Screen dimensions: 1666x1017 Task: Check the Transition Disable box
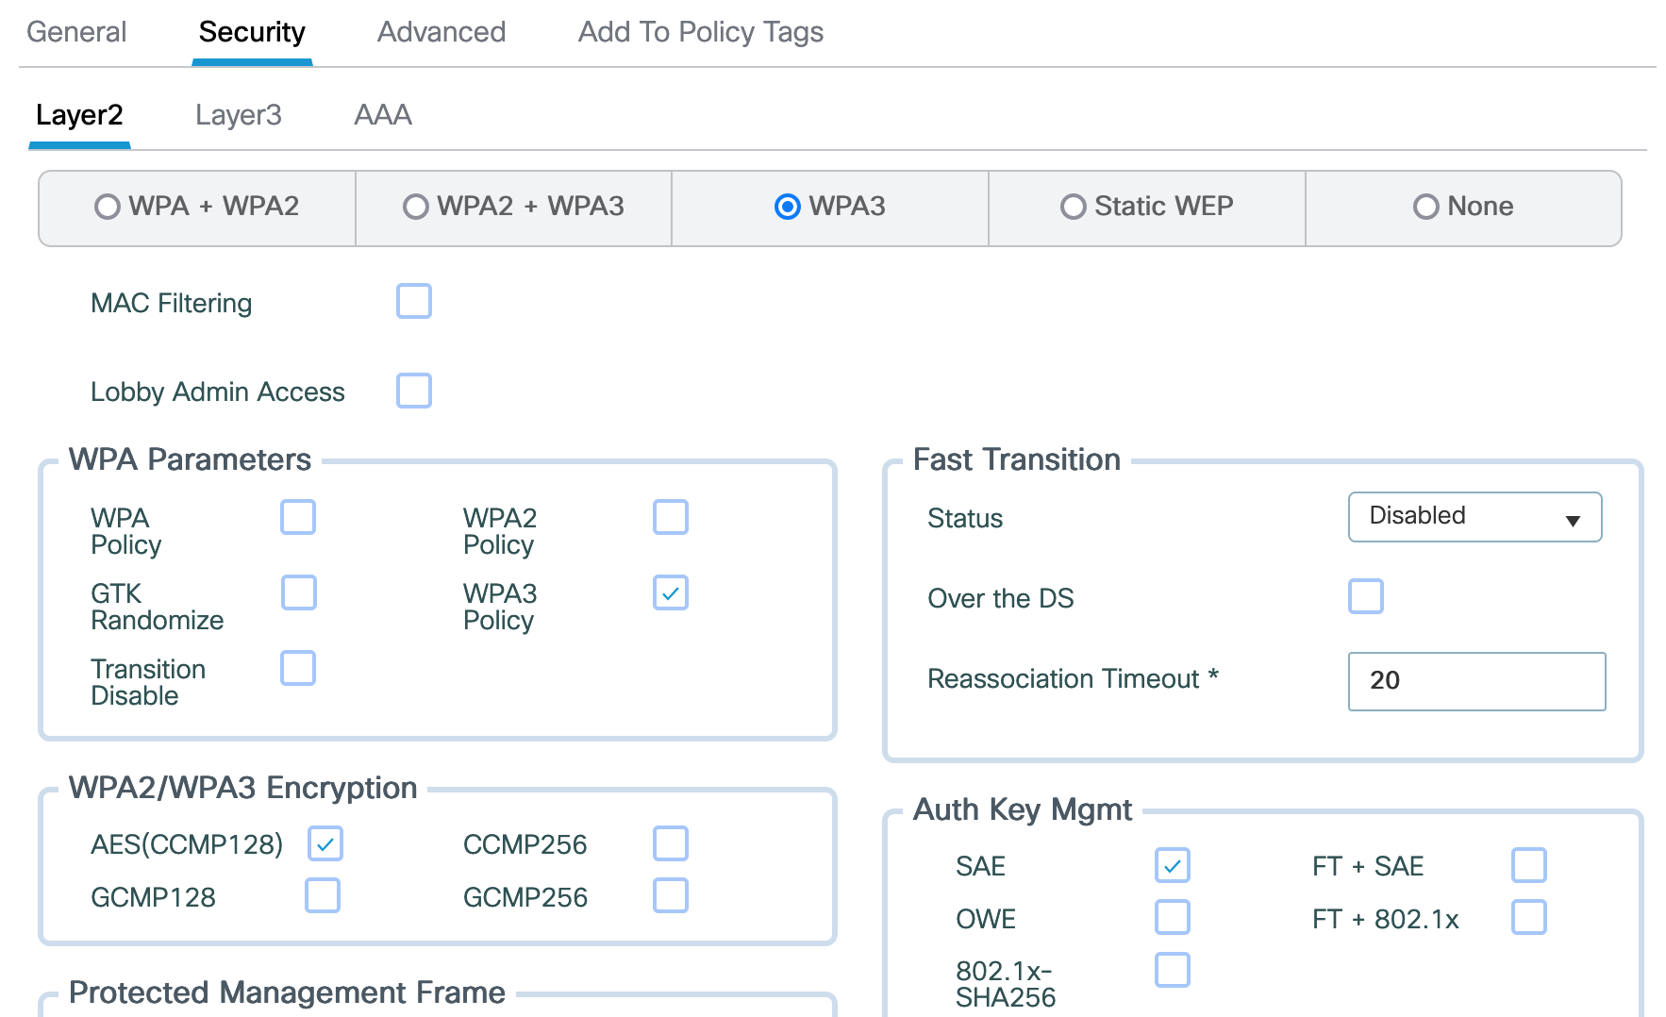[298, 669]
